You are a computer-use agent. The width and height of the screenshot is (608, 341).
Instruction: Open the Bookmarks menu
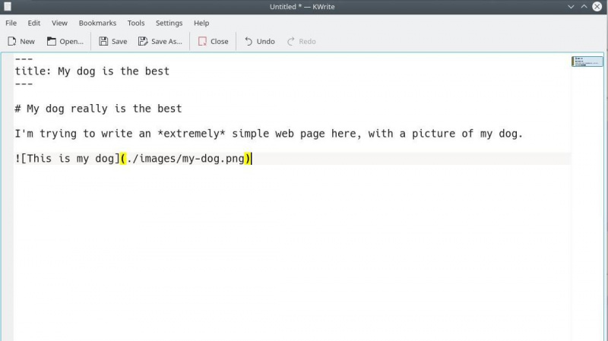[x=97, y=23]
